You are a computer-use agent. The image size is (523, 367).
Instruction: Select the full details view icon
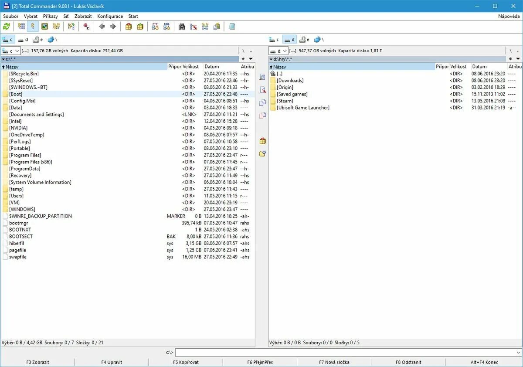pos(33,27)
